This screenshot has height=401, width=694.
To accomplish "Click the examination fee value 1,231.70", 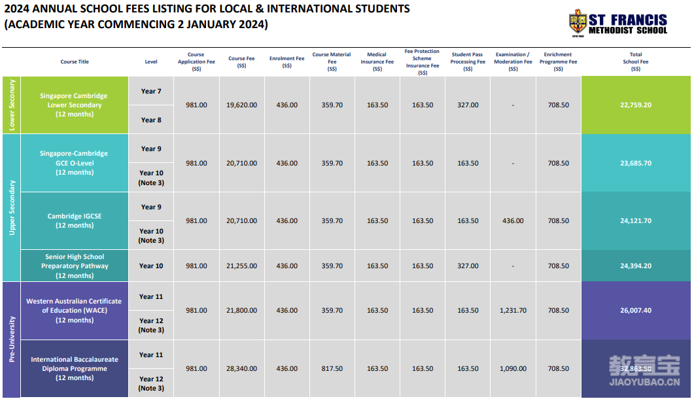I will 513,310.
